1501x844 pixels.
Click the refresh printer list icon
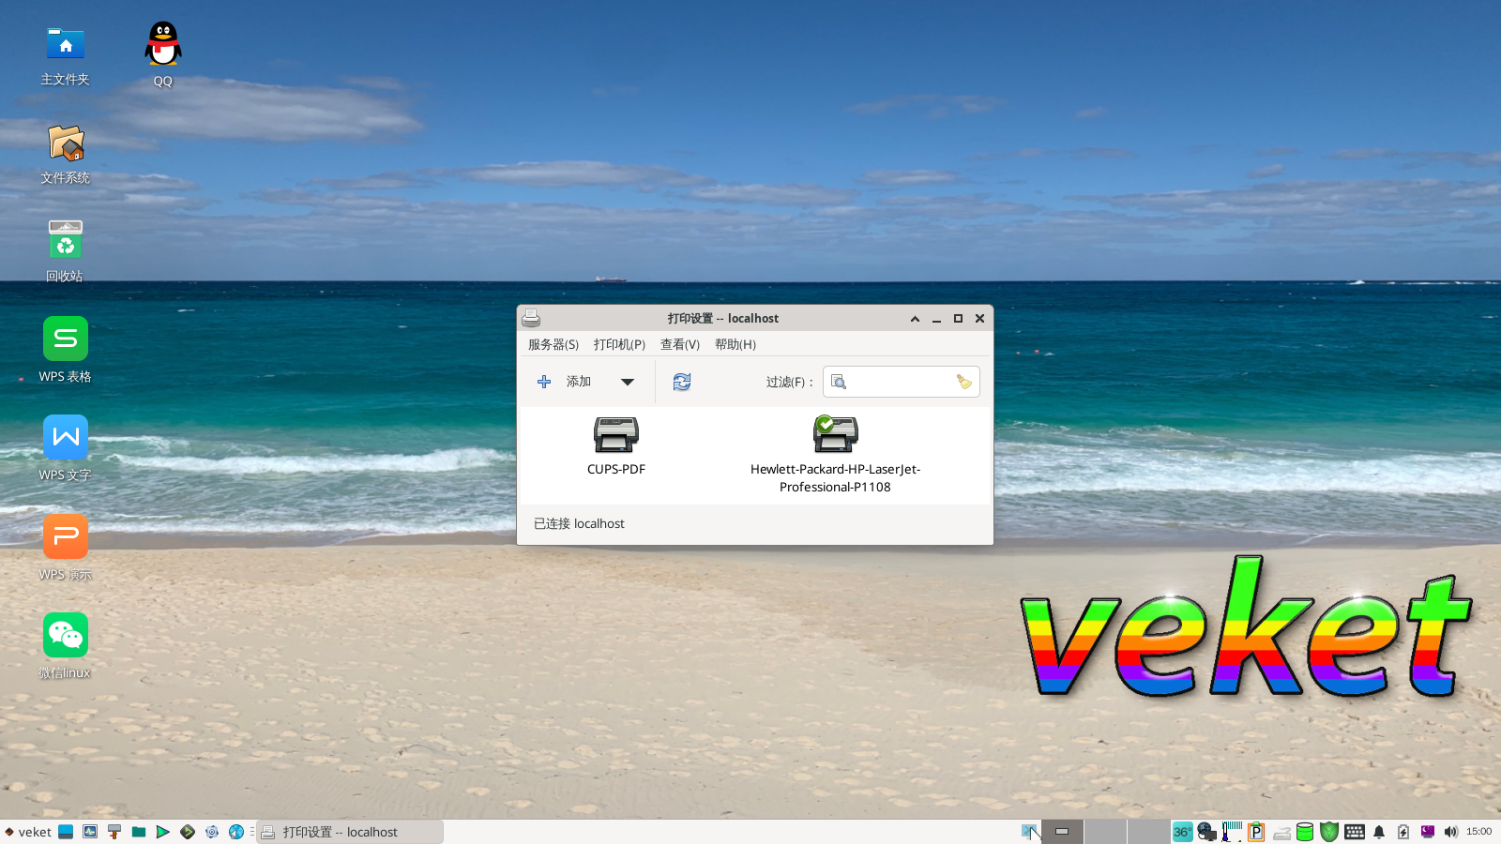click(x=682, y=382)
